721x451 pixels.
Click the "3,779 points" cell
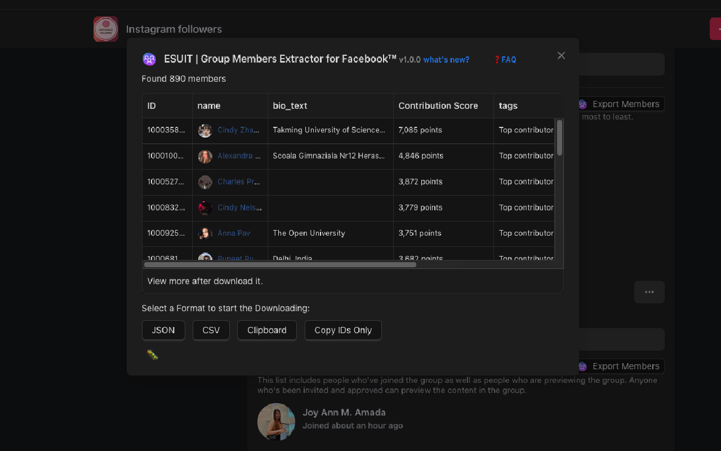point(443,207)
